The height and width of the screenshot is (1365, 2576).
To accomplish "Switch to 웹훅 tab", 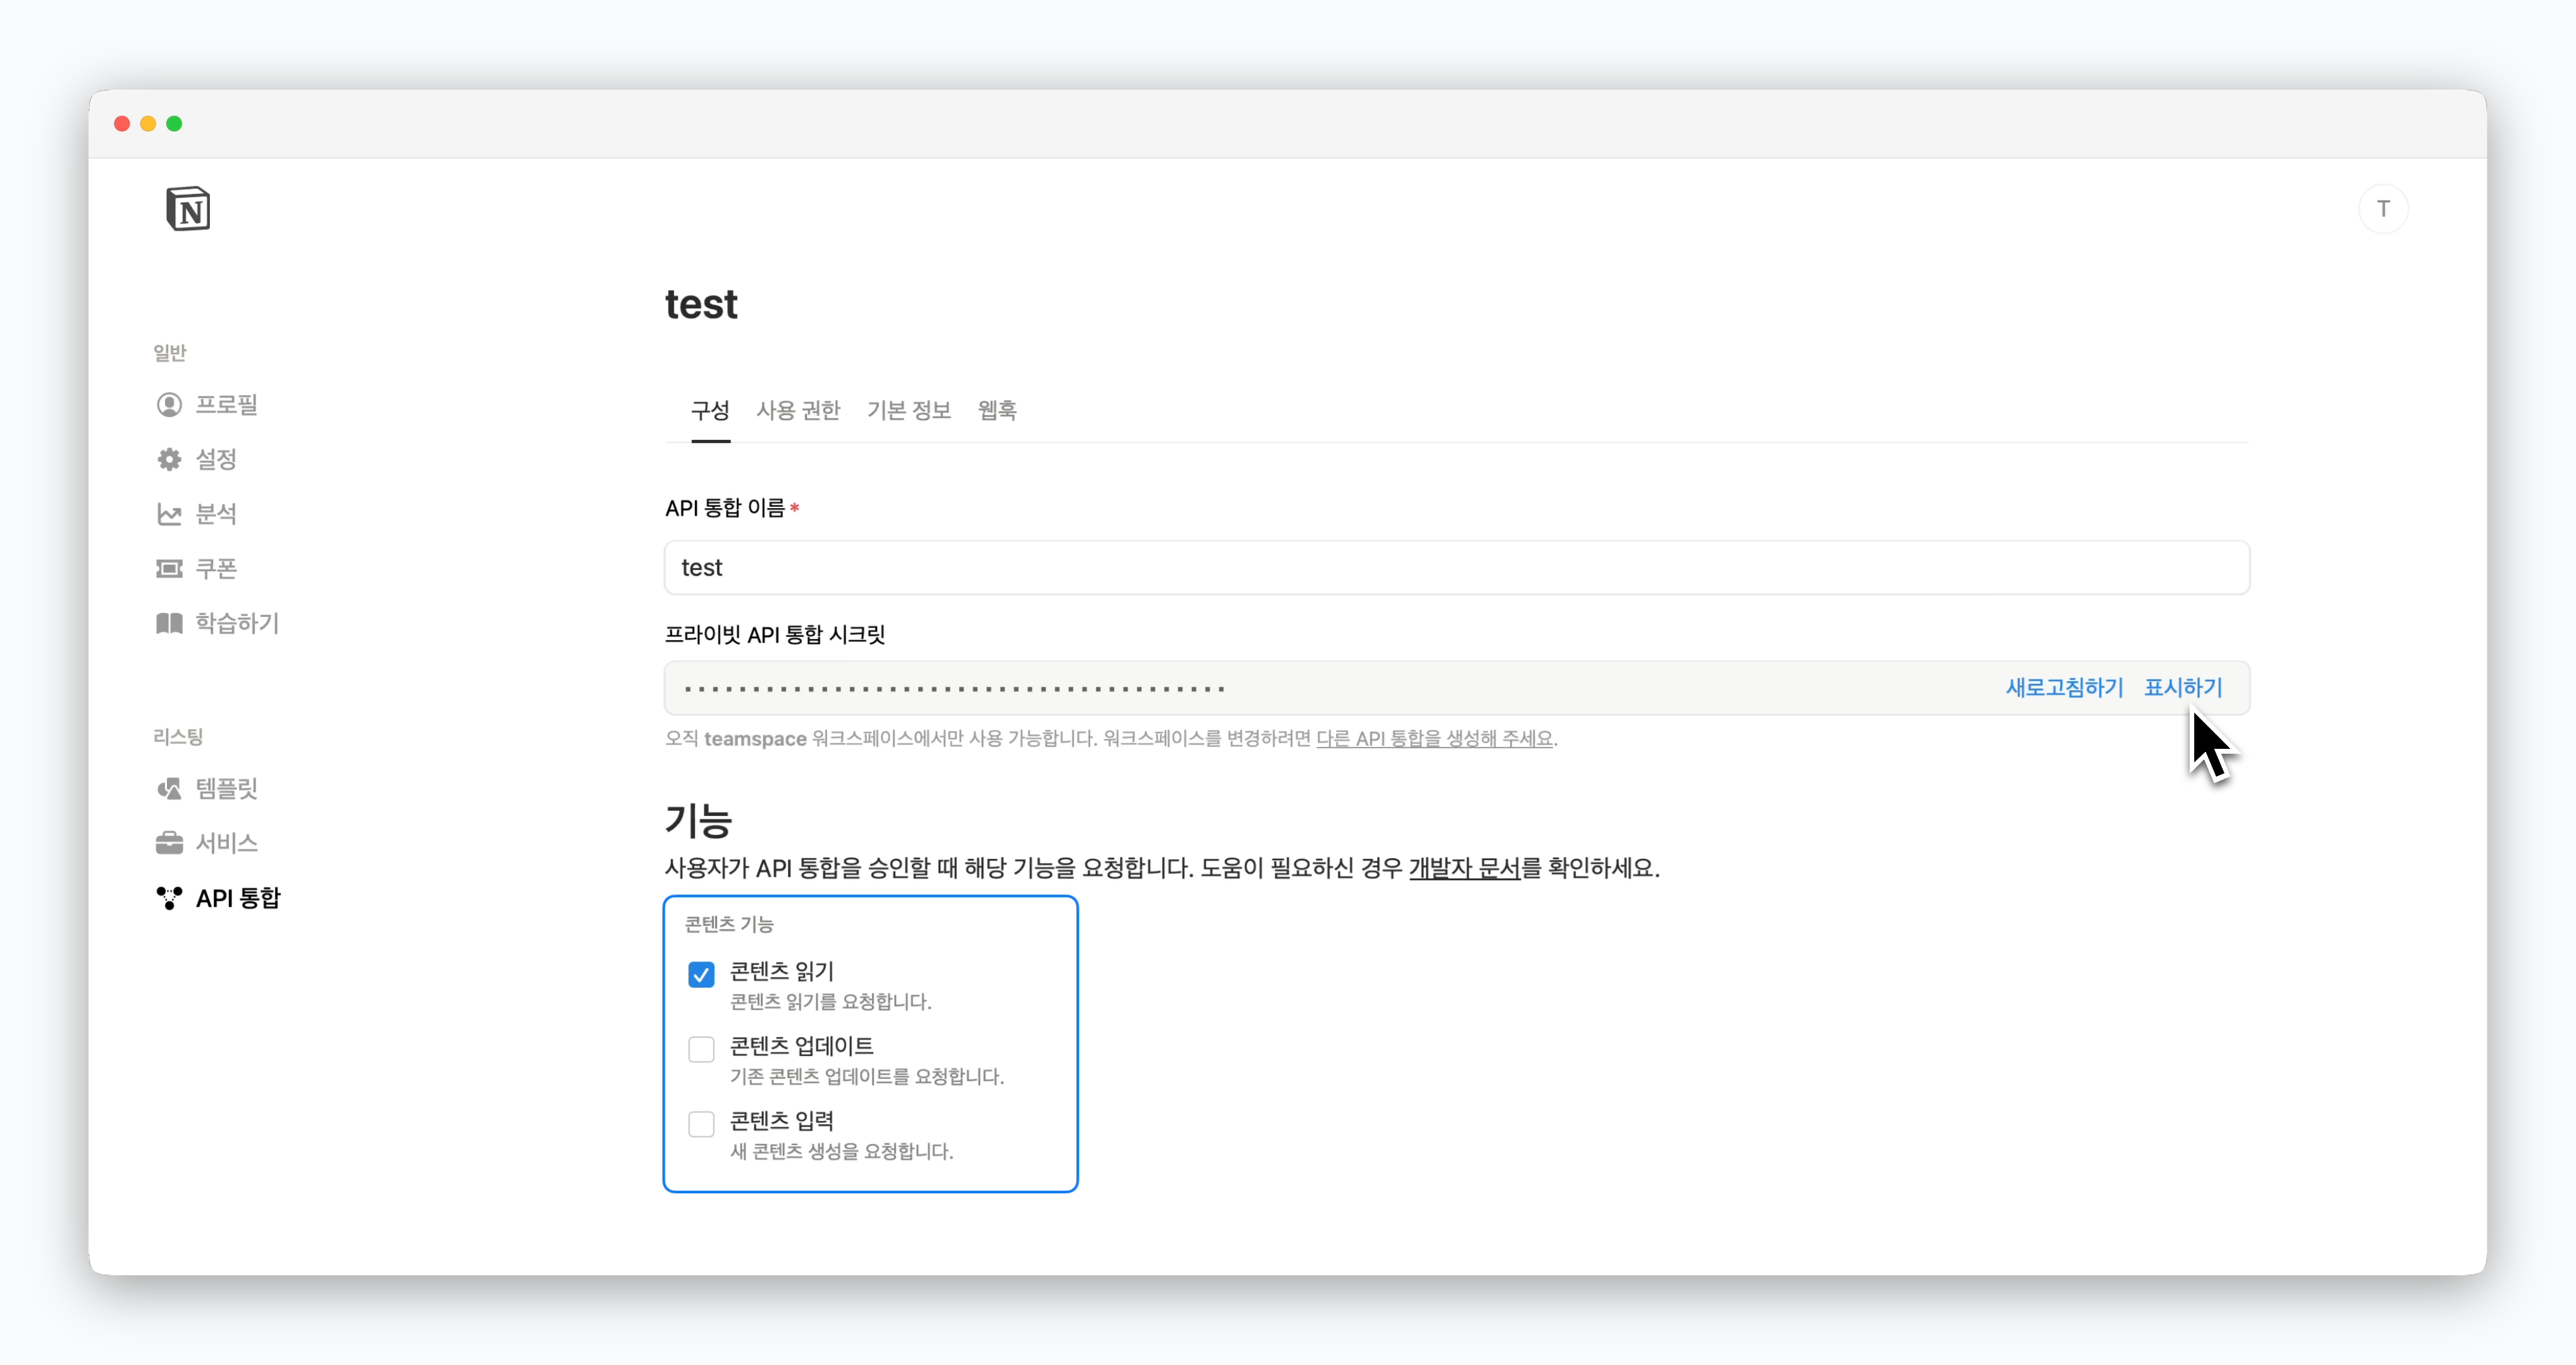I will coord(996,411).
